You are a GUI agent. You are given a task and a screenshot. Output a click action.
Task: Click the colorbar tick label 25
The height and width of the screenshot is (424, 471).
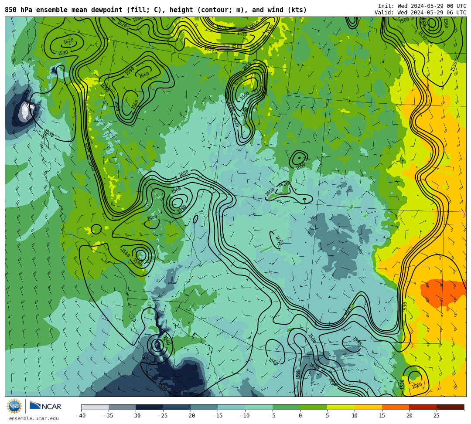[x=437, y=416]
